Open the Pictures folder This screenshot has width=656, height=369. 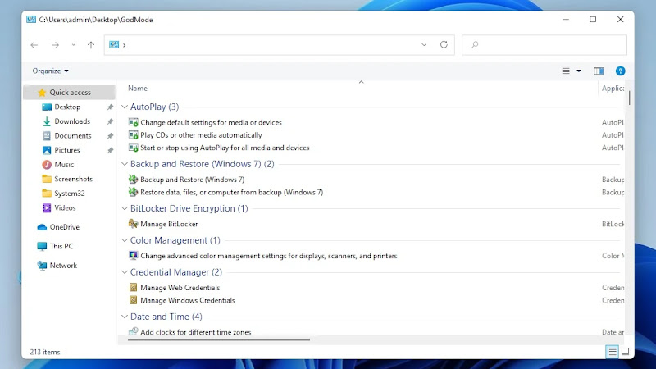point(66,150)
